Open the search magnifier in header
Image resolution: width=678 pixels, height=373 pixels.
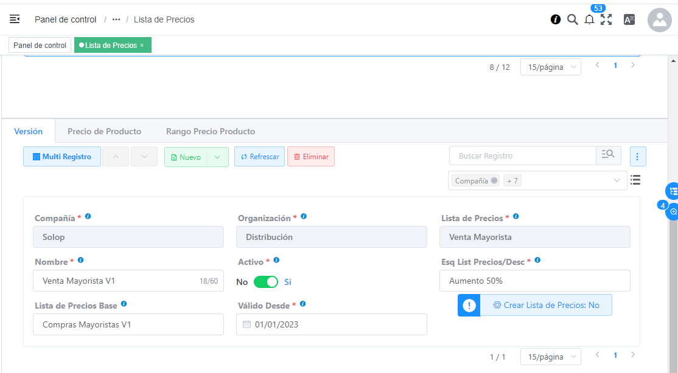(572, 19)
